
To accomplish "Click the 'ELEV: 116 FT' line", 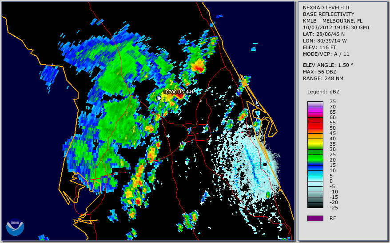I will pos(320,47).
